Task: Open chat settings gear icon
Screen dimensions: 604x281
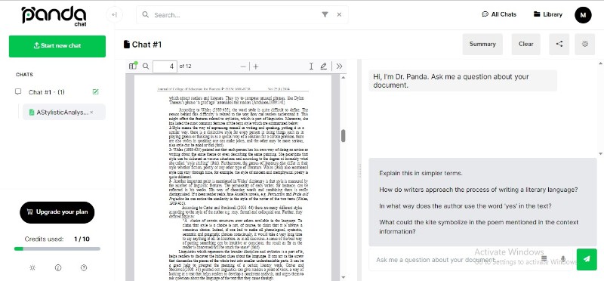Action: [584, 44]
